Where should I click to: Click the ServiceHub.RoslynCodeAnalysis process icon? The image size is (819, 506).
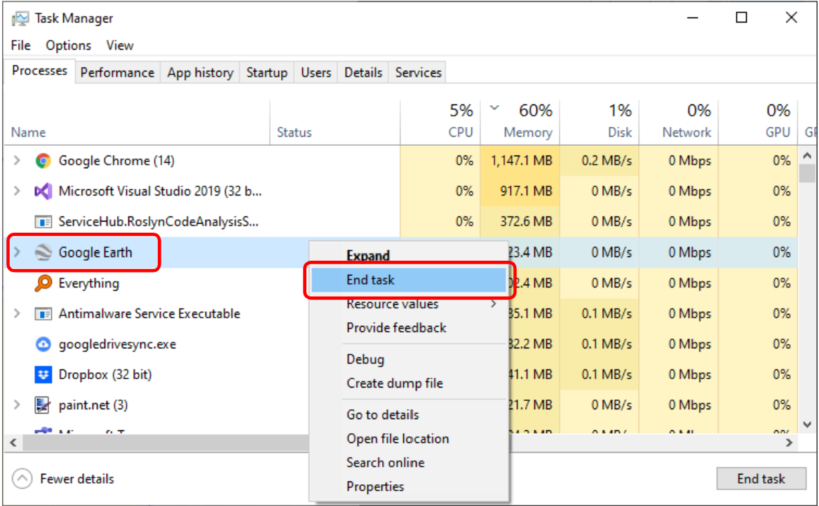click(x=43, y=222)
